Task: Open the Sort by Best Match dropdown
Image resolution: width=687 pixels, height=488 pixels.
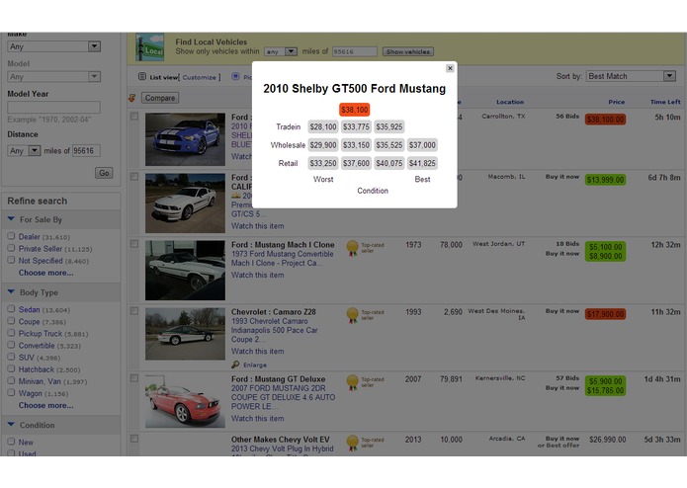Action: tap(631, 76)
